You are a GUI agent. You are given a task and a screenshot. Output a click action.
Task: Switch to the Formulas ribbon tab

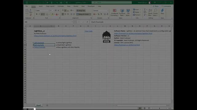[61, 6]
